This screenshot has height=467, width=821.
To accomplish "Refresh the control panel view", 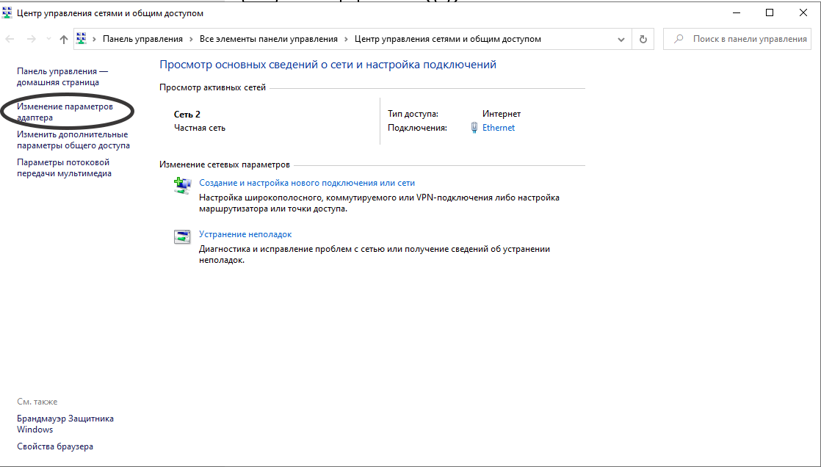I will click(643, 40).
